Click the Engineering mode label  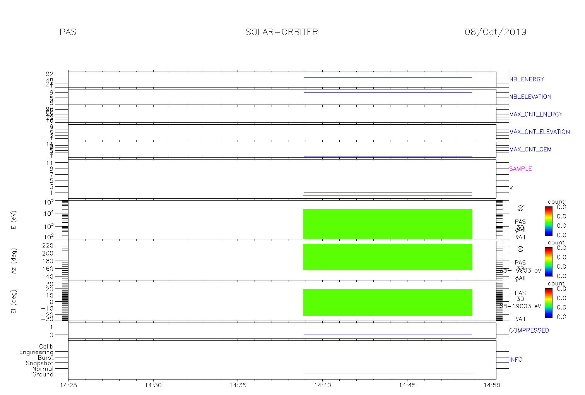(x=36, y=352)
